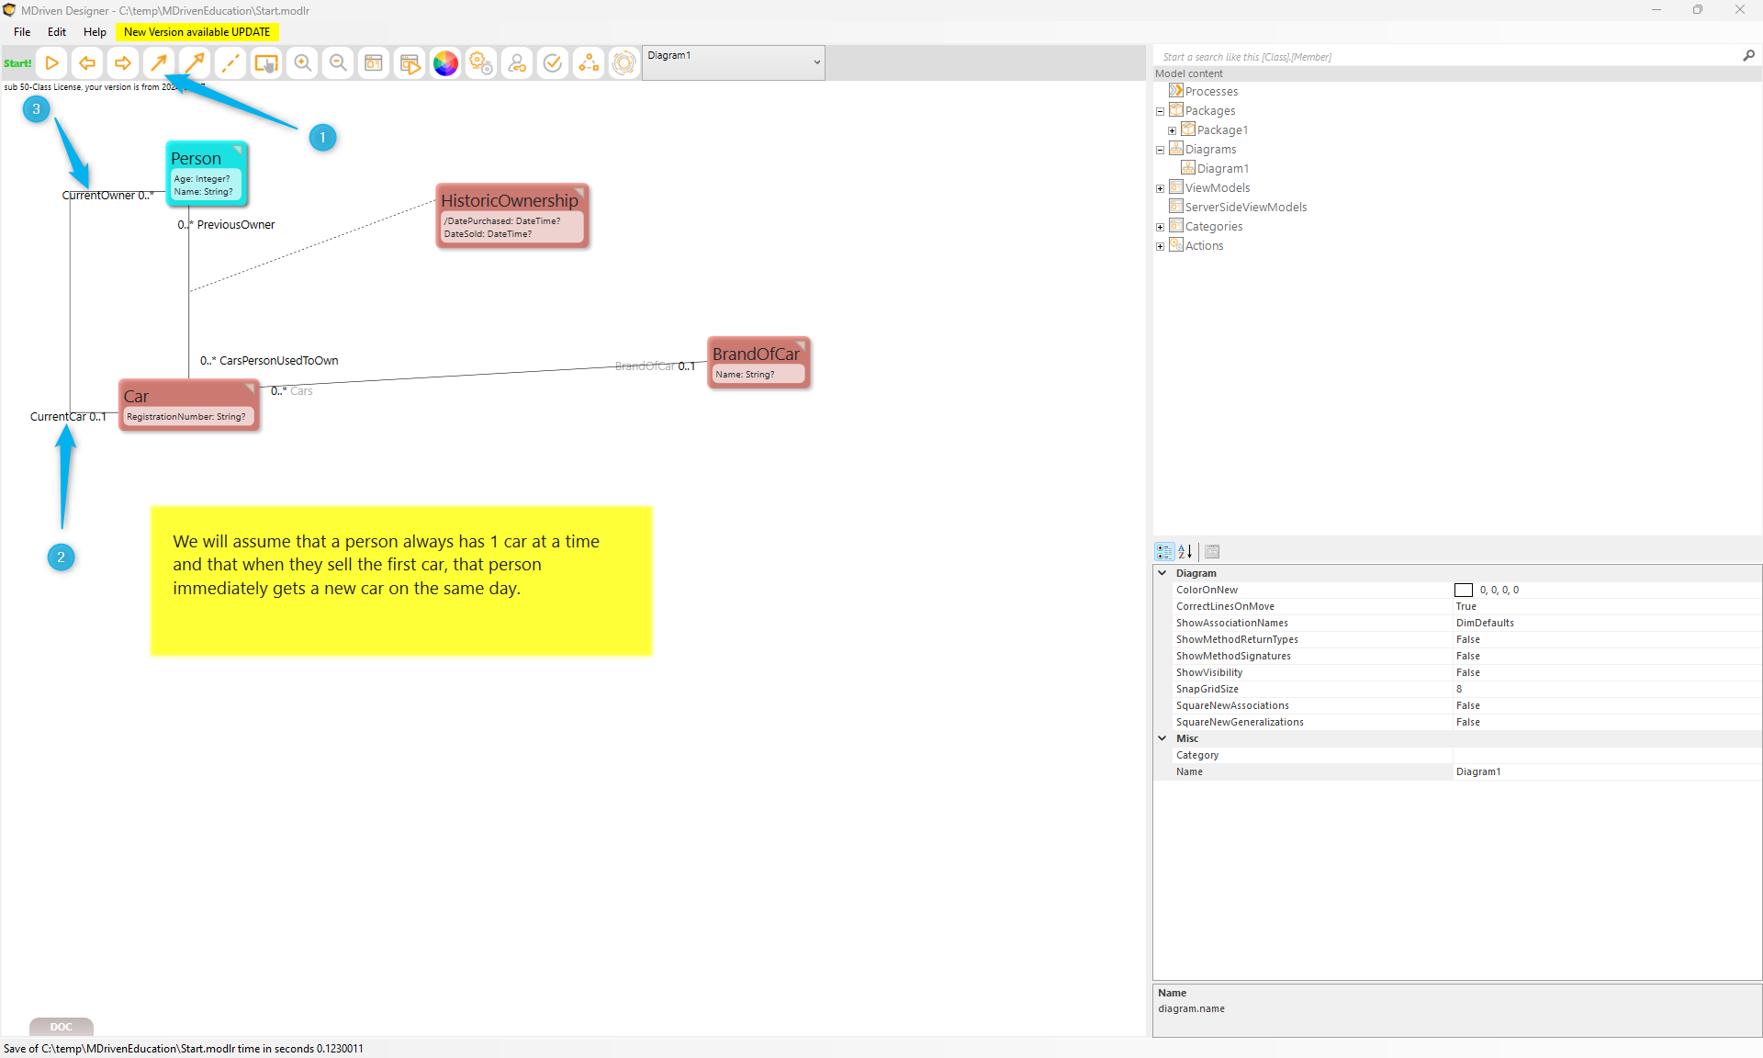Click the ColorOnNew color swatch
The width and height of the screenshot is (1763, 1058).
tap(1464, 591)
